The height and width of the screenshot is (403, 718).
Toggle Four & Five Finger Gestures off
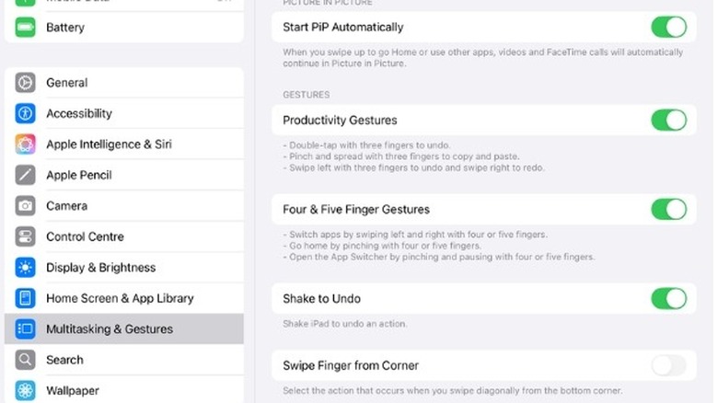point(668,210)
